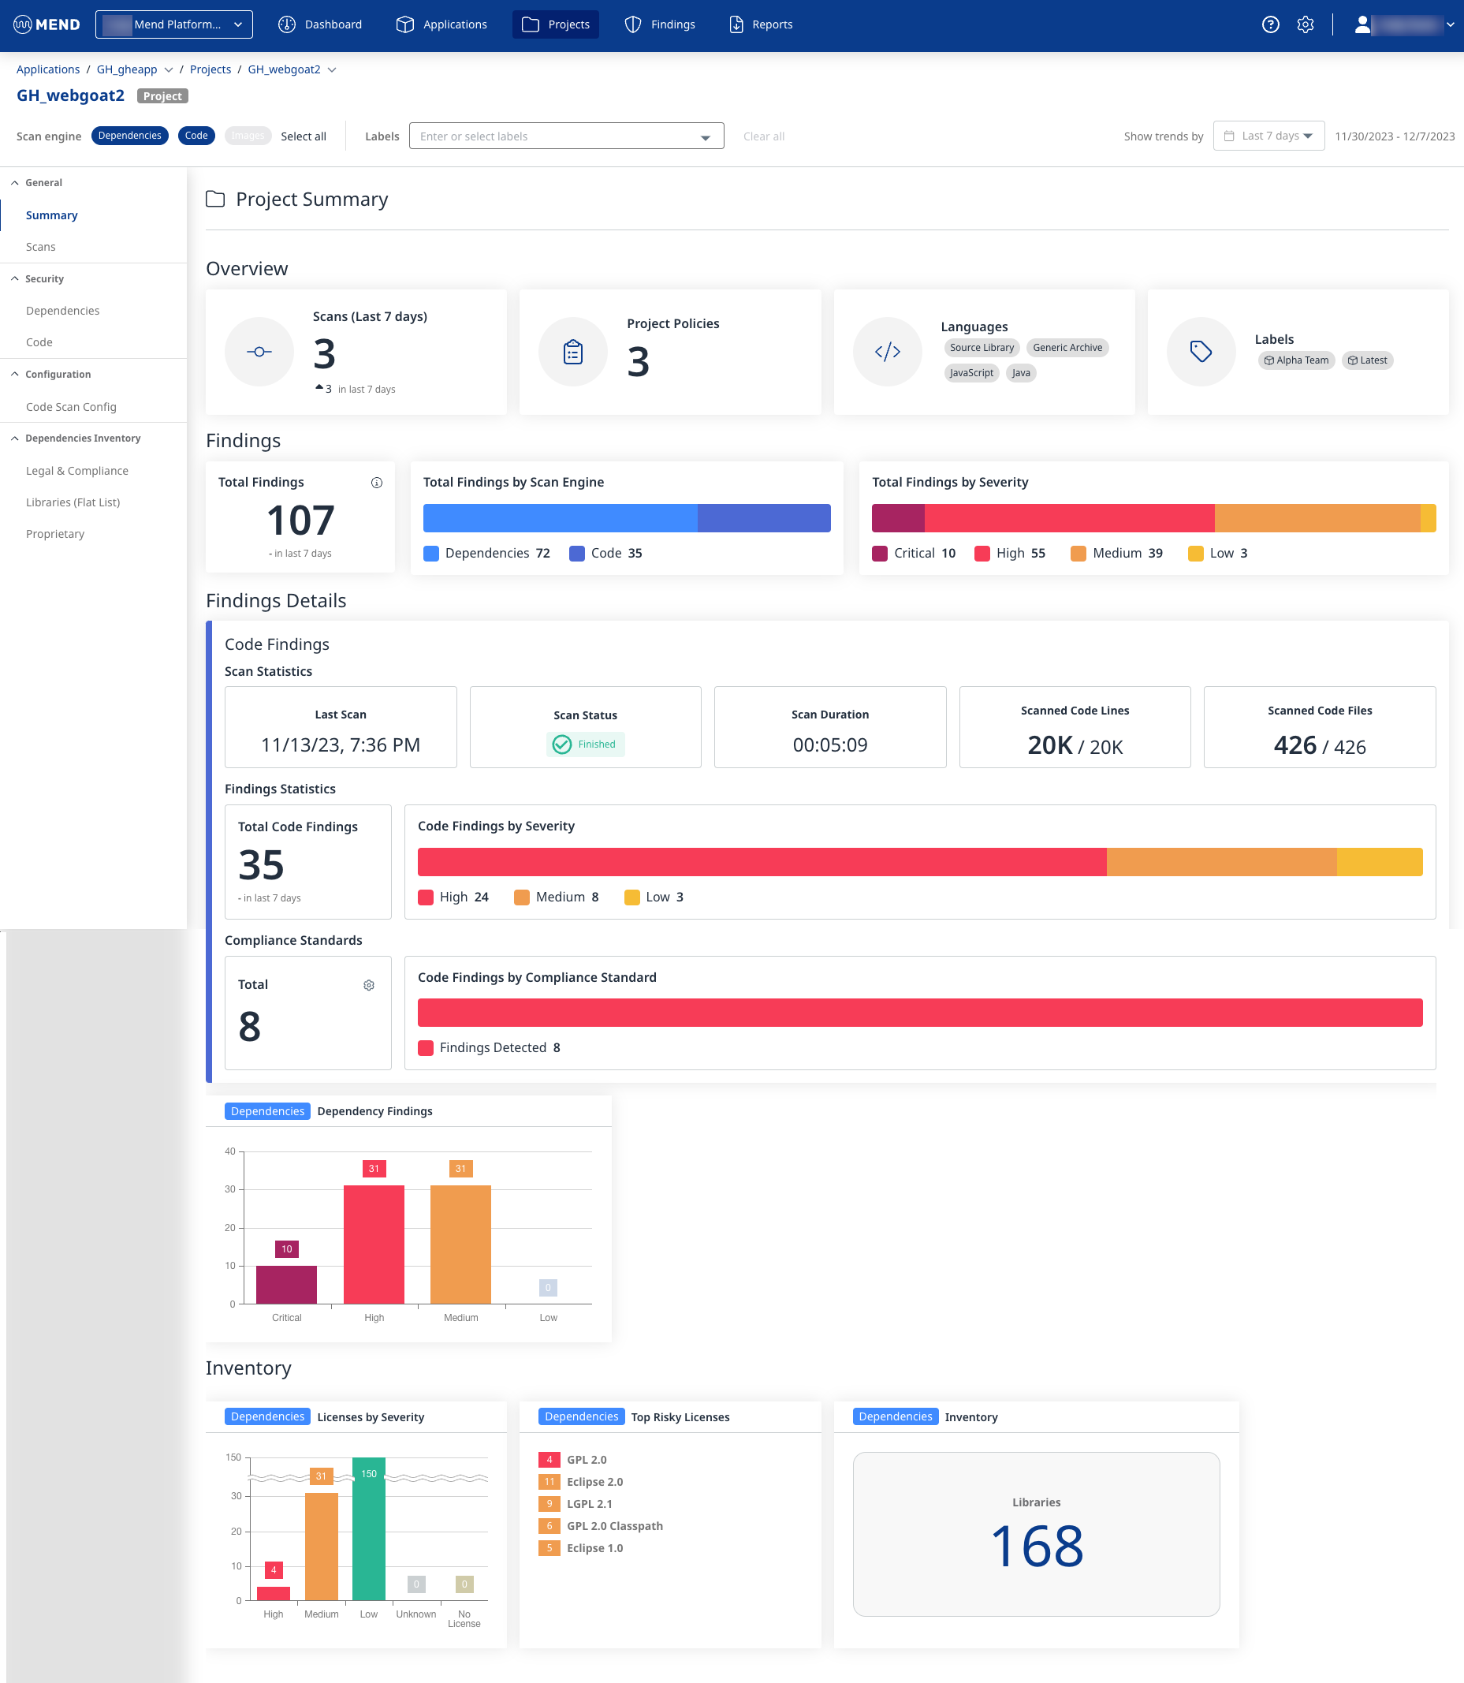Viewport: 1464px width, 1683px height.
Task: Toggle the Images scan engine filter
Action: click(248, 136)
